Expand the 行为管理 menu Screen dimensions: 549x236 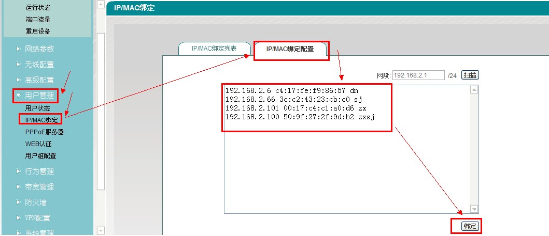(39, 171)
